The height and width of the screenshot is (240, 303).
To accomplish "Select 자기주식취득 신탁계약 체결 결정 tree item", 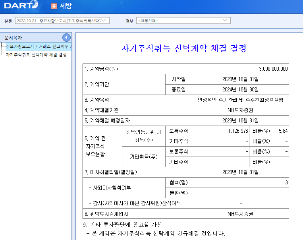I will click(36, 55).
